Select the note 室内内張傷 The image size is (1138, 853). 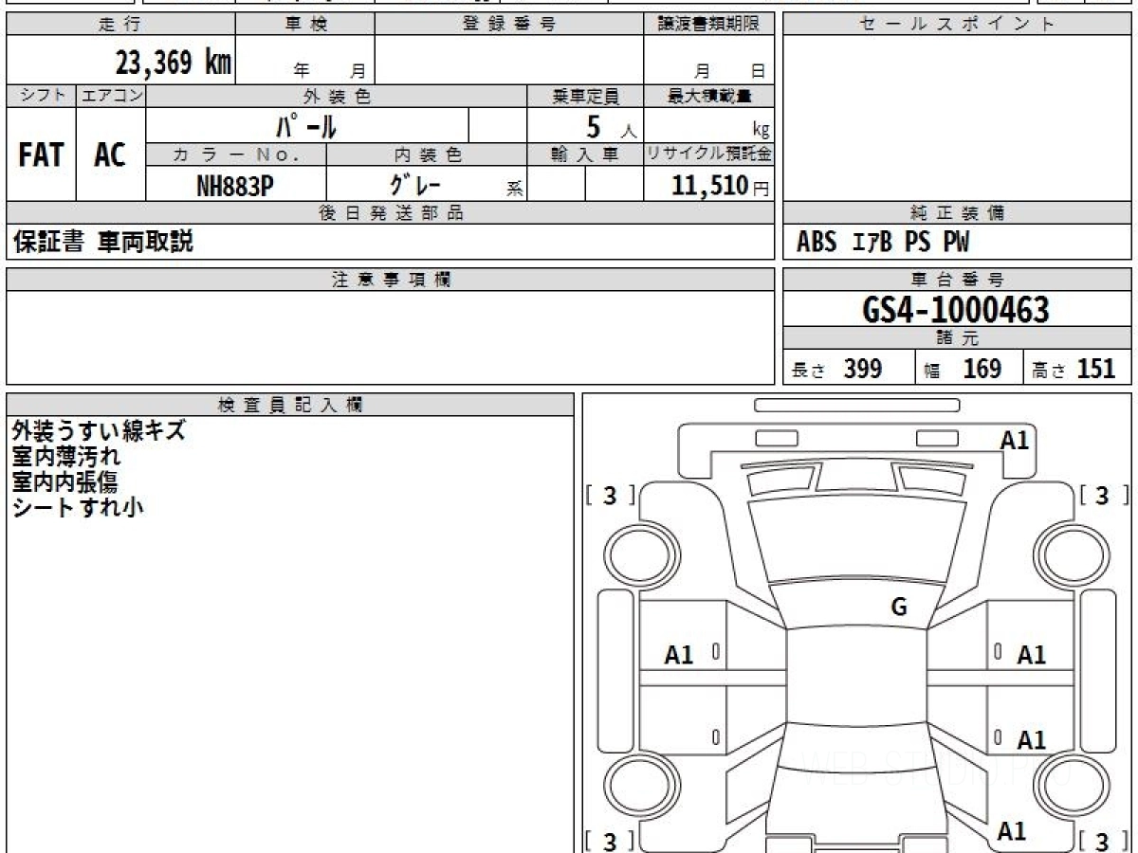click(65, 481)
